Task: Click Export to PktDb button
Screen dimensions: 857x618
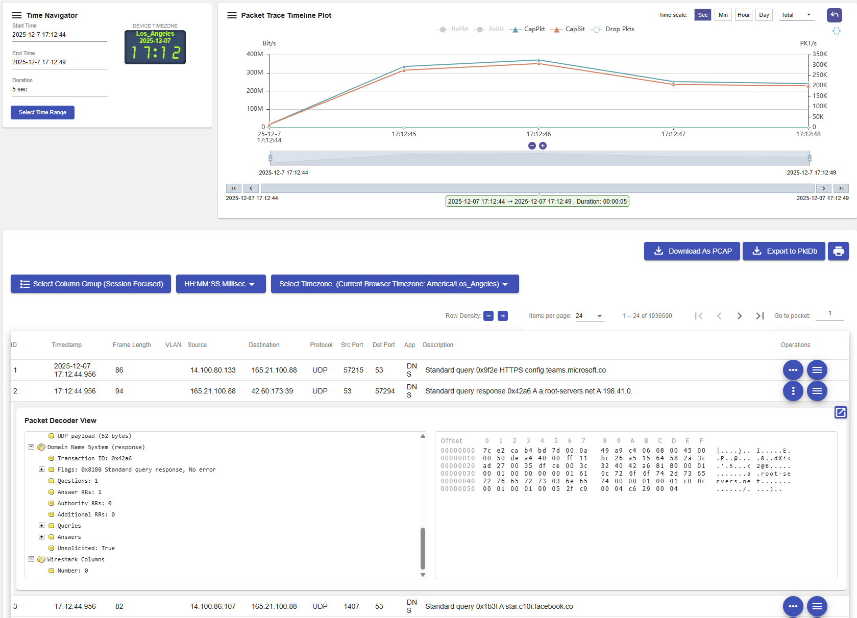Action: (784, 251)
